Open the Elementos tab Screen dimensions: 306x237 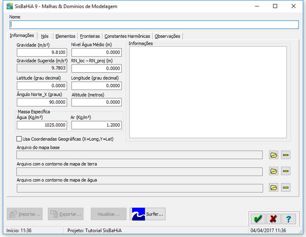(x=65, y=36)
